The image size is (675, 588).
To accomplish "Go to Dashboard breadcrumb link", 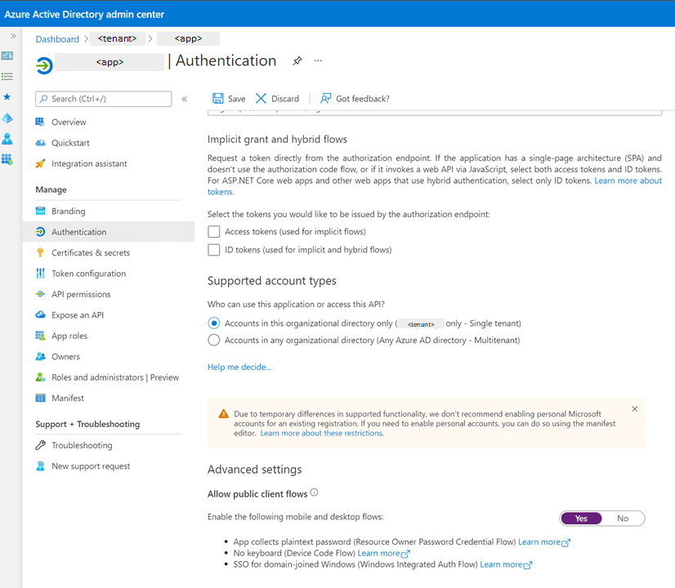I will click(57, 39).
